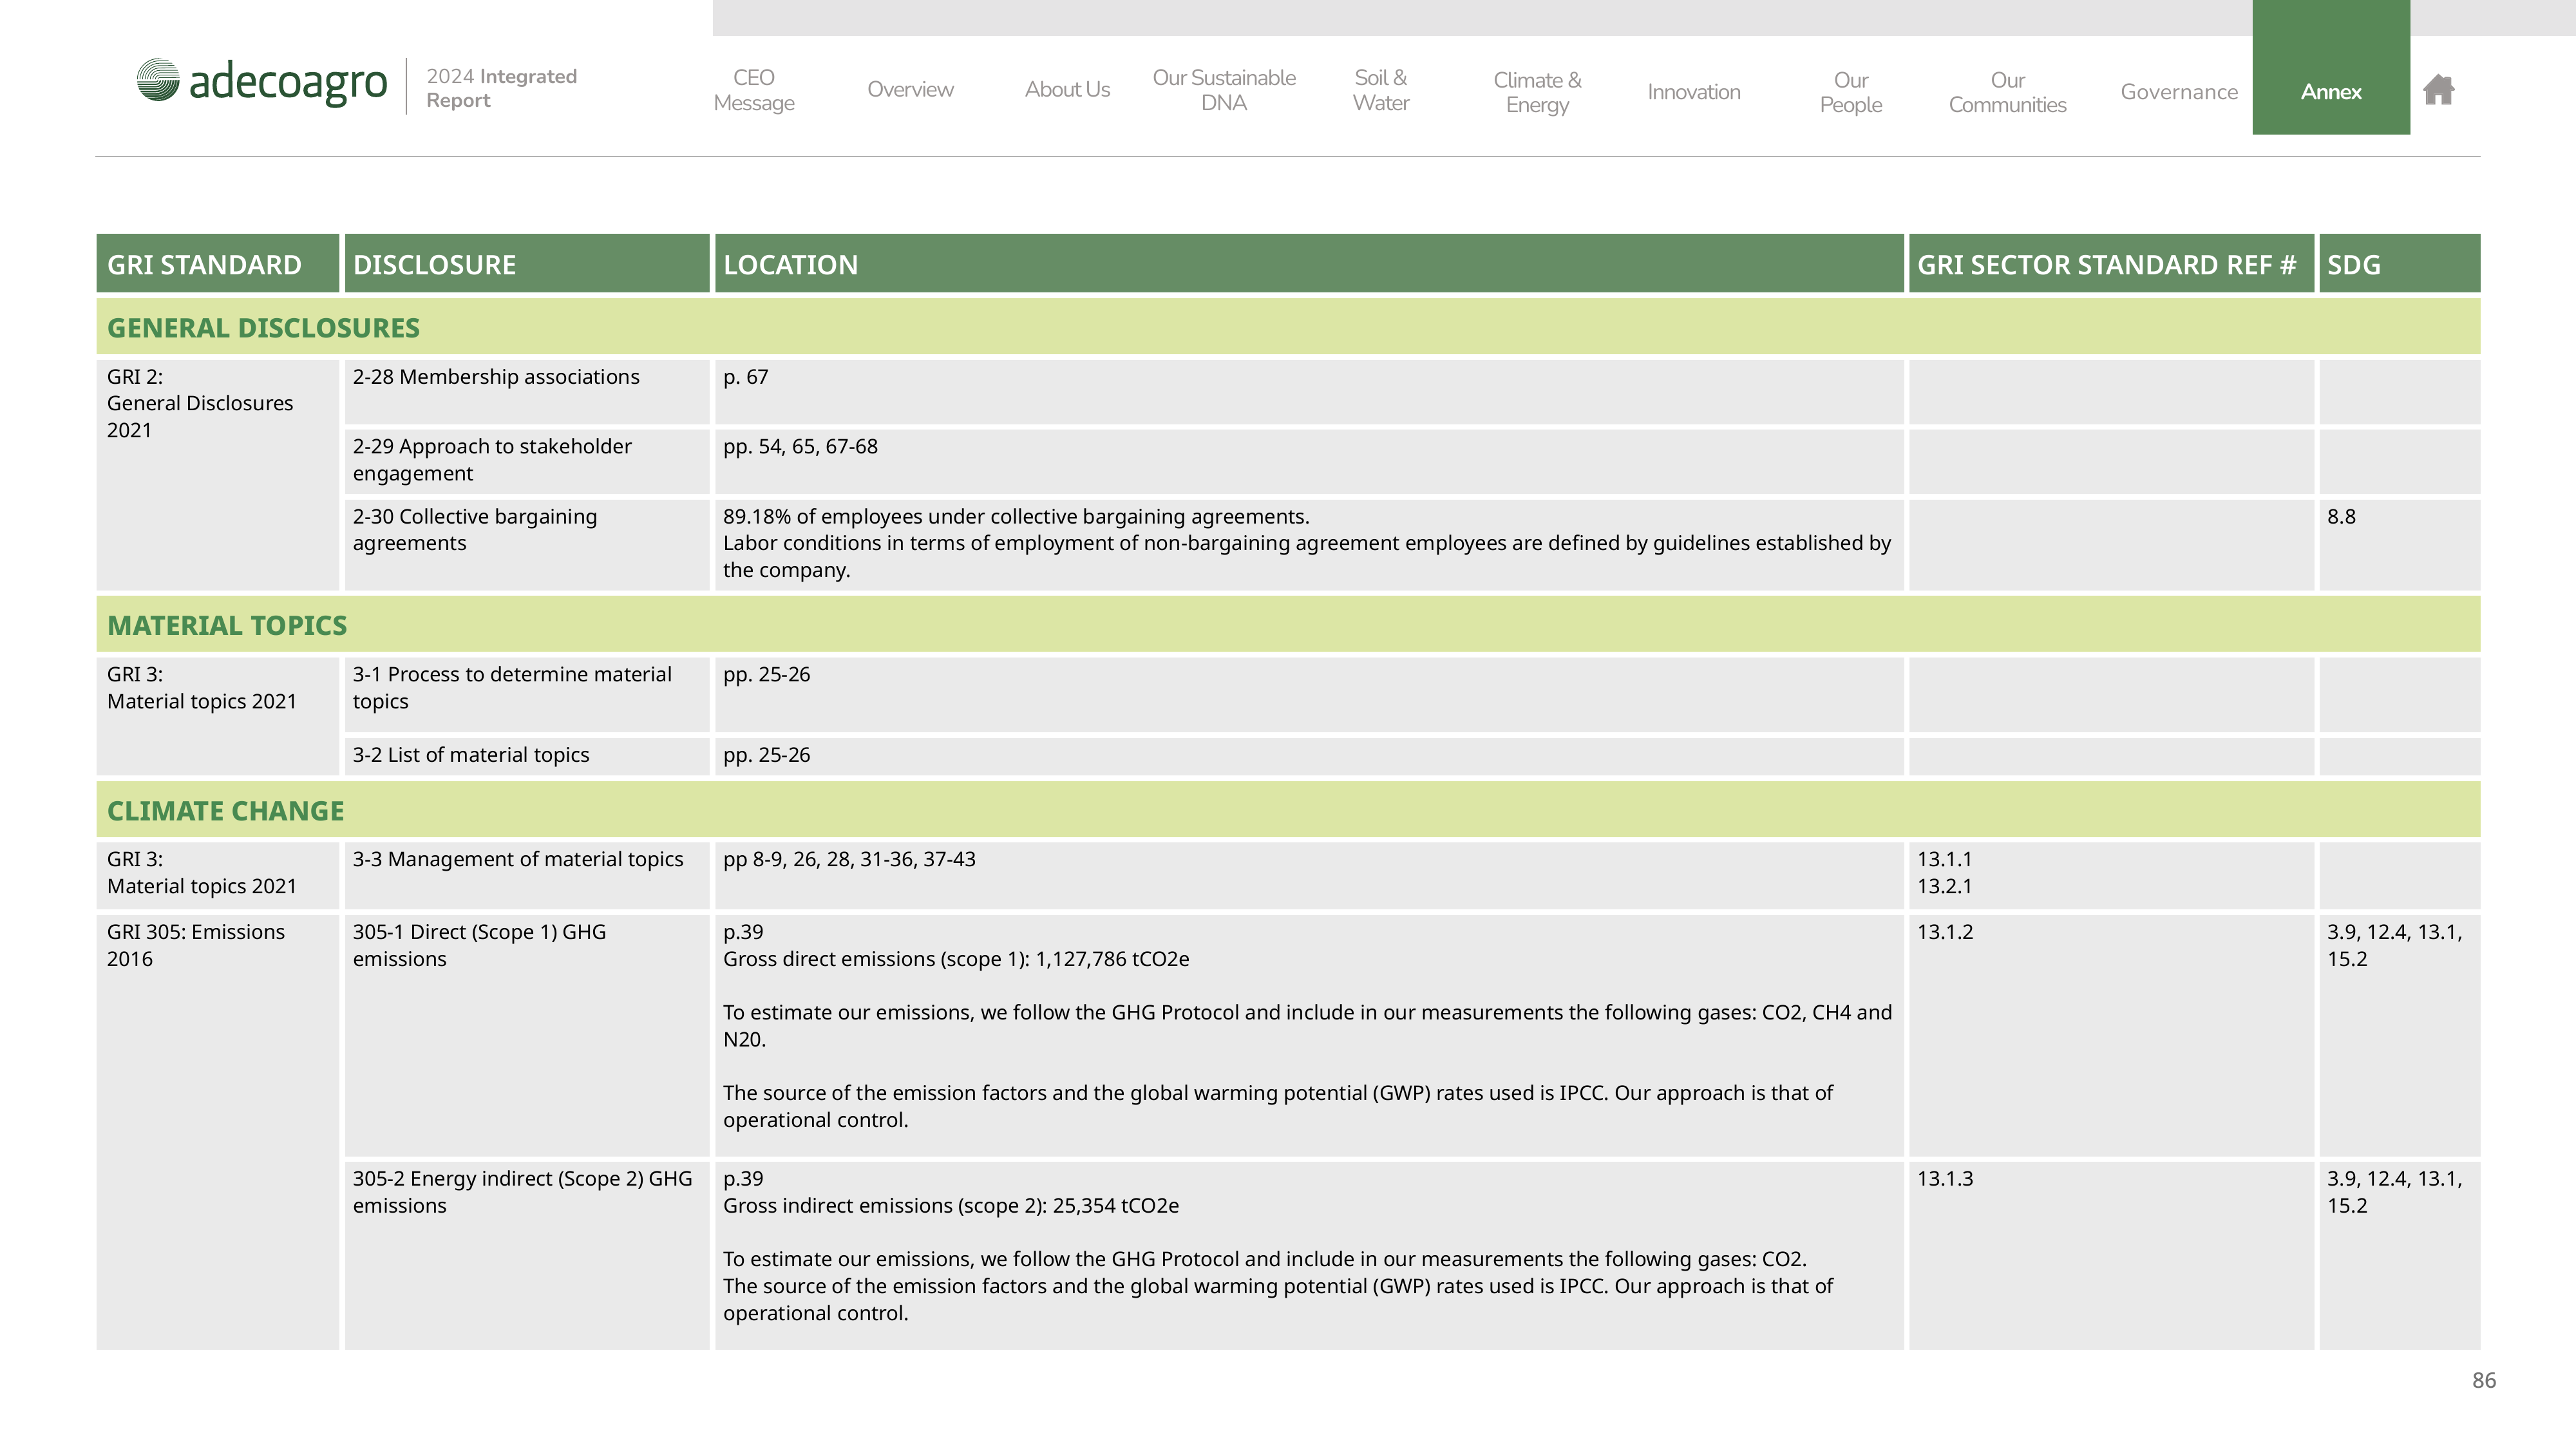Click '3-2 List of material topics'
This screenshot has width=2576, height=1449.
(x=527, y=756)
